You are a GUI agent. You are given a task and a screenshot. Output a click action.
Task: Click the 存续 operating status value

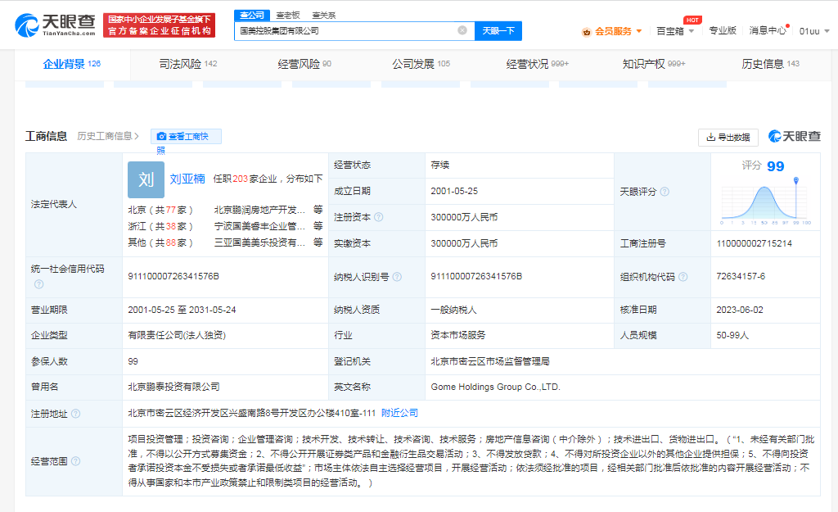[x=439, y=165]
